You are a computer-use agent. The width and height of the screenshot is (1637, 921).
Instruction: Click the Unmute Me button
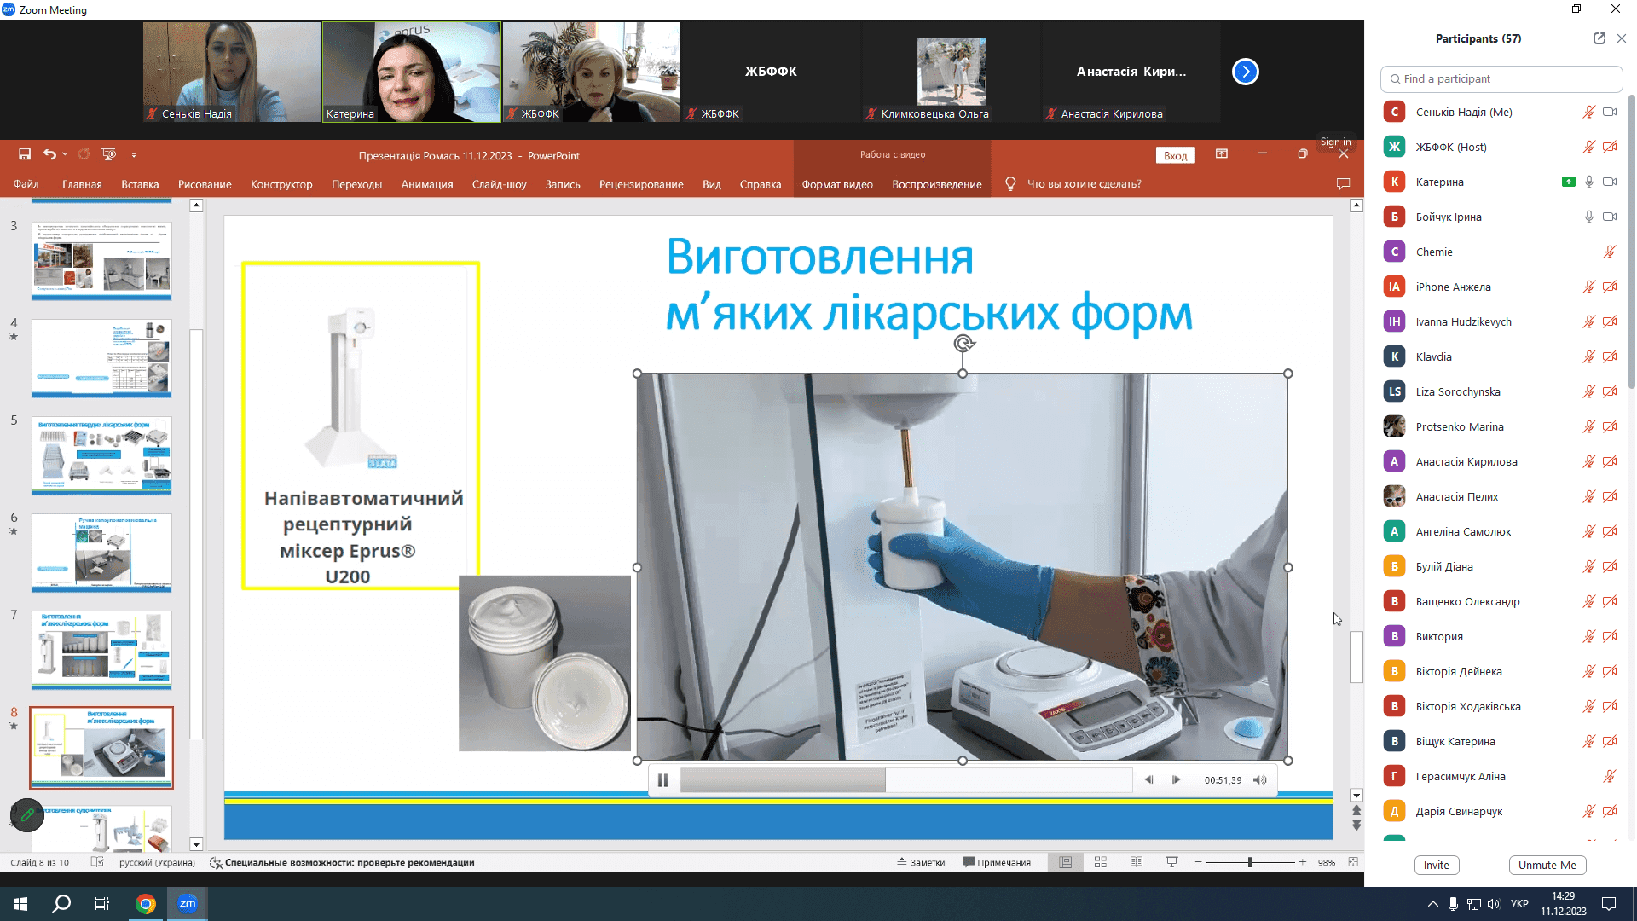pos(1547,866)
